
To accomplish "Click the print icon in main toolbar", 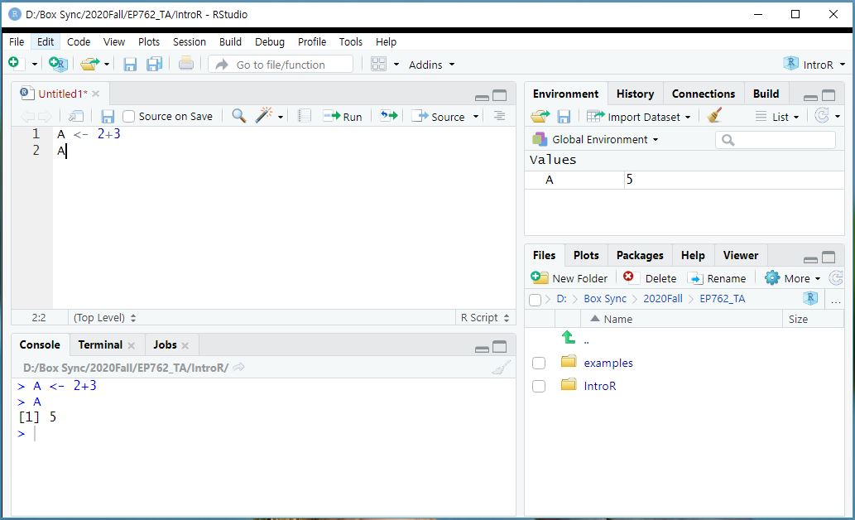I will click(186, 64).
